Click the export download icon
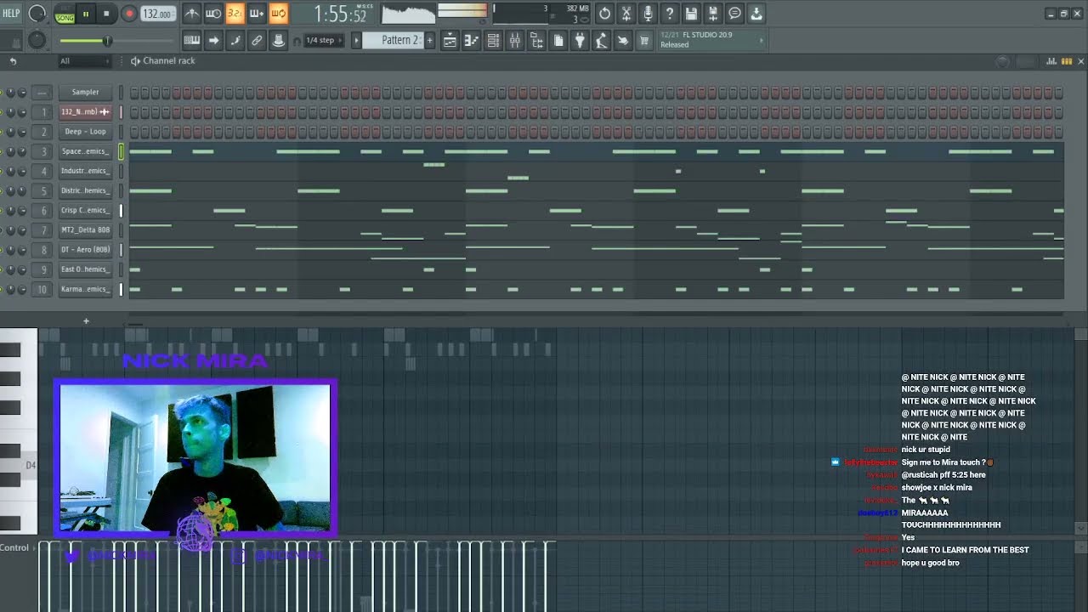This screenshot has width=1088, height=612. pyautogui.click(x=756, y=13)
